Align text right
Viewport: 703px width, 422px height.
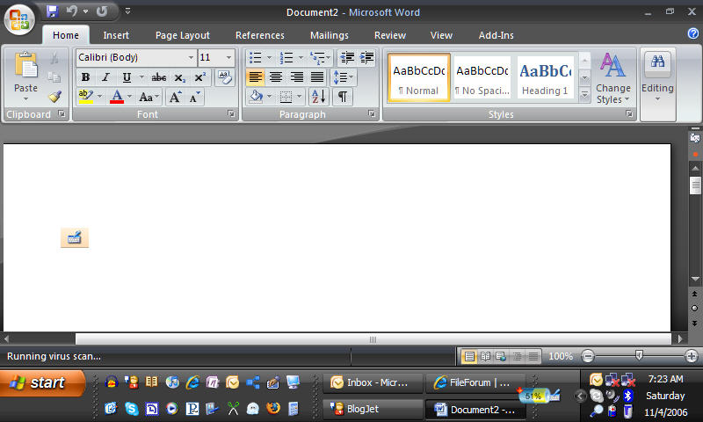[x=296, y=77]
